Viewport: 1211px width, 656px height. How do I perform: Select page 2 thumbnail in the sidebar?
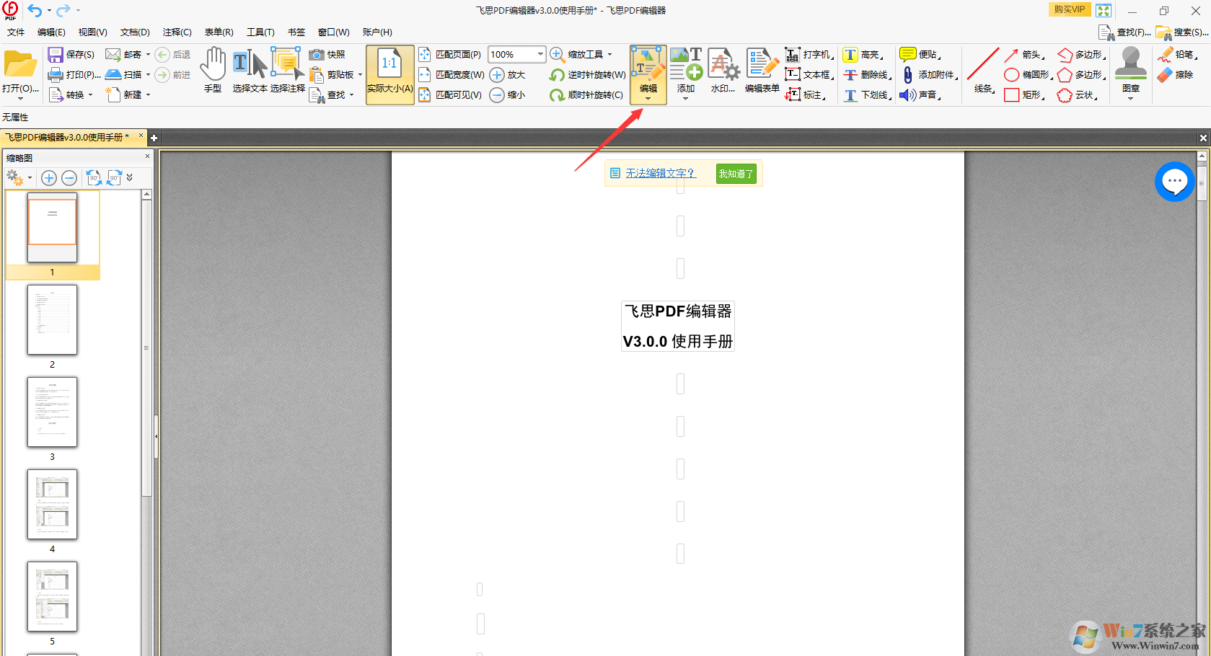(x=51, y=321)
